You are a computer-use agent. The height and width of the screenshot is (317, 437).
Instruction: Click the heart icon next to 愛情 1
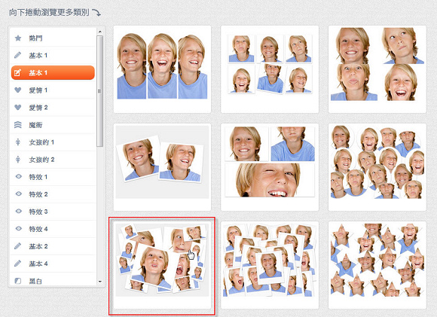(18, 90)
